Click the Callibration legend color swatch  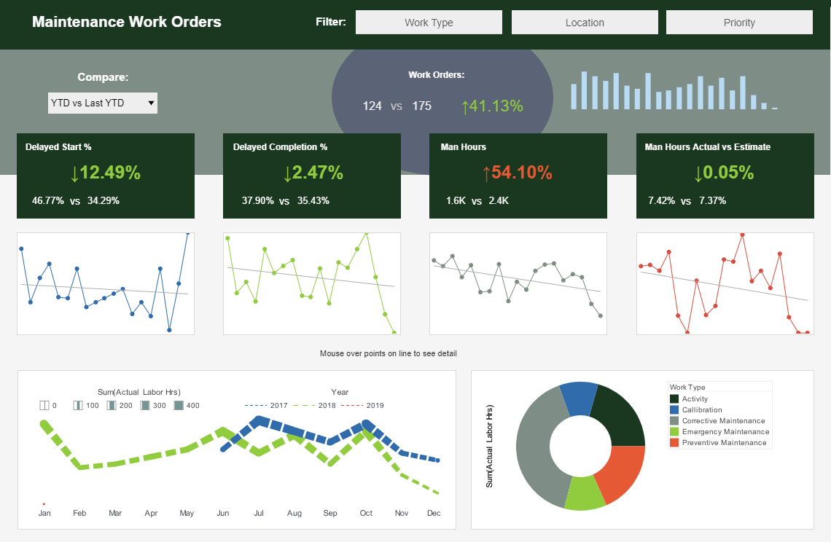[674, 409]
